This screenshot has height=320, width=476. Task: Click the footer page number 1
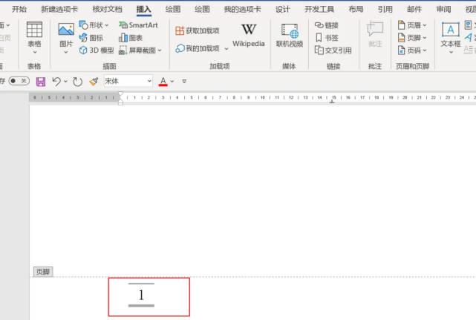(141, 295)
